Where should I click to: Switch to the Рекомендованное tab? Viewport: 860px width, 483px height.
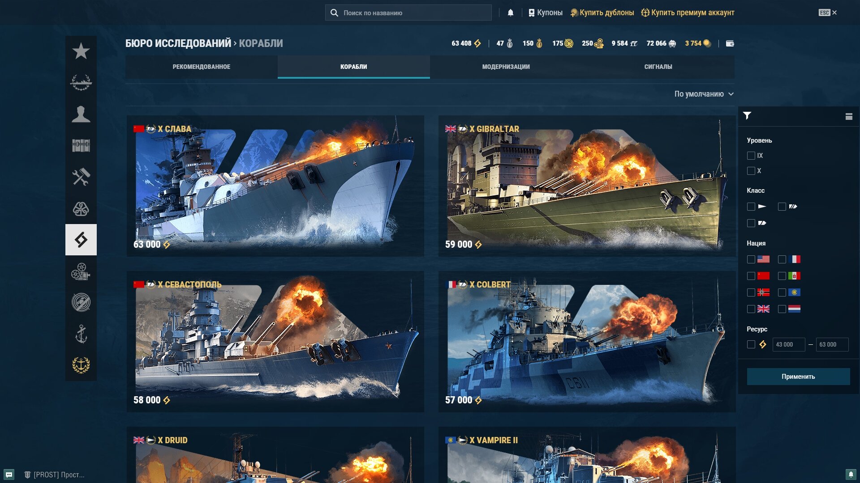pos(202,67)
